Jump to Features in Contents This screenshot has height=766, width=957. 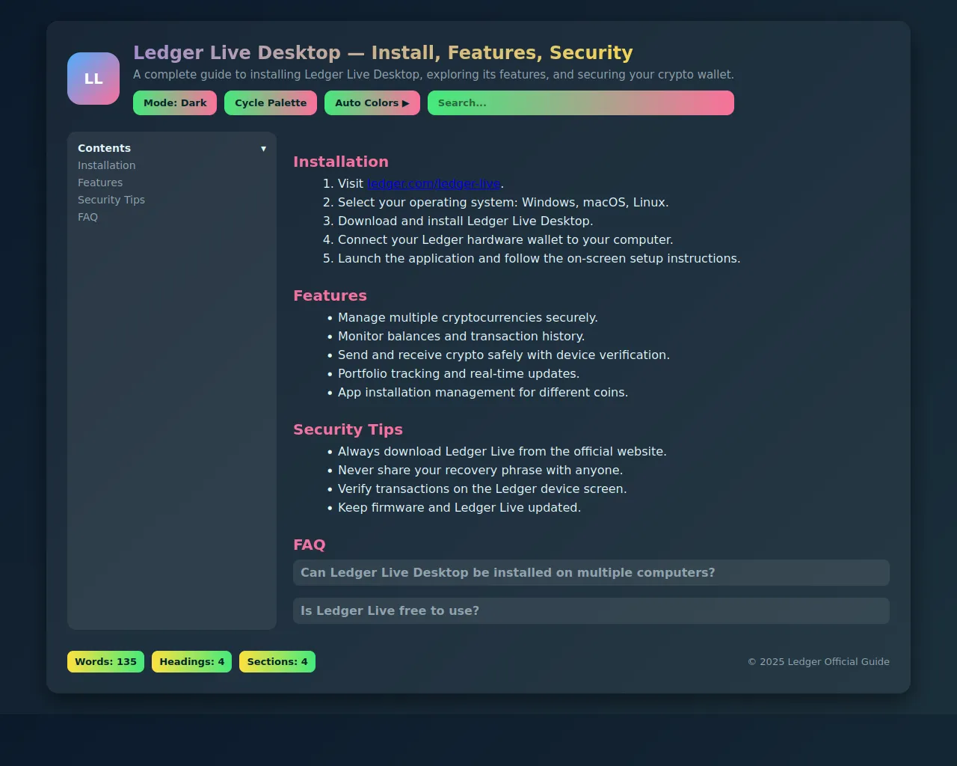pos(100,183)
